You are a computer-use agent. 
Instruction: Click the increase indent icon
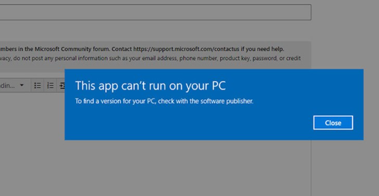click(62, 86)
